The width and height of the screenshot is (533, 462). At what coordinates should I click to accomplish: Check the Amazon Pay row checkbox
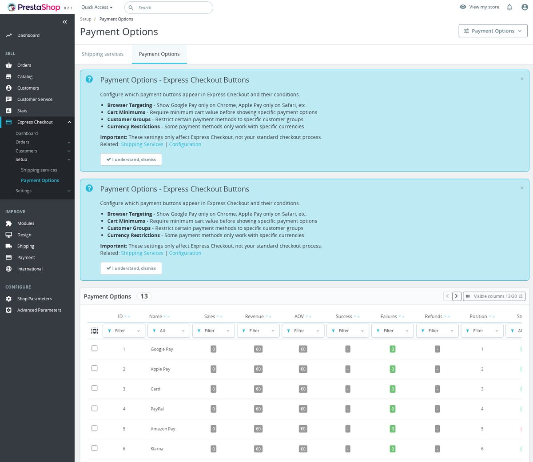94,428
